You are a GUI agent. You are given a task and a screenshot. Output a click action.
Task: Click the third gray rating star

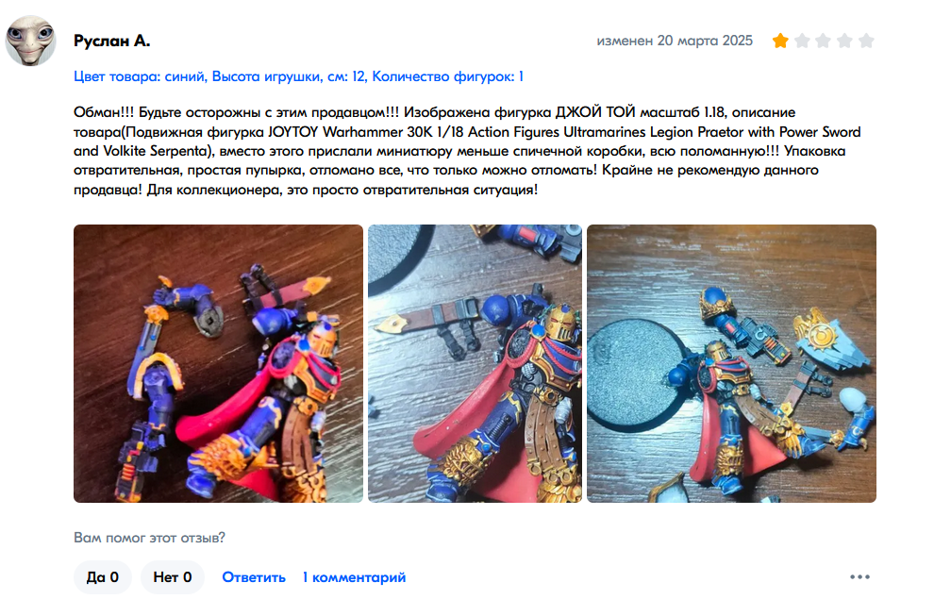823,41
